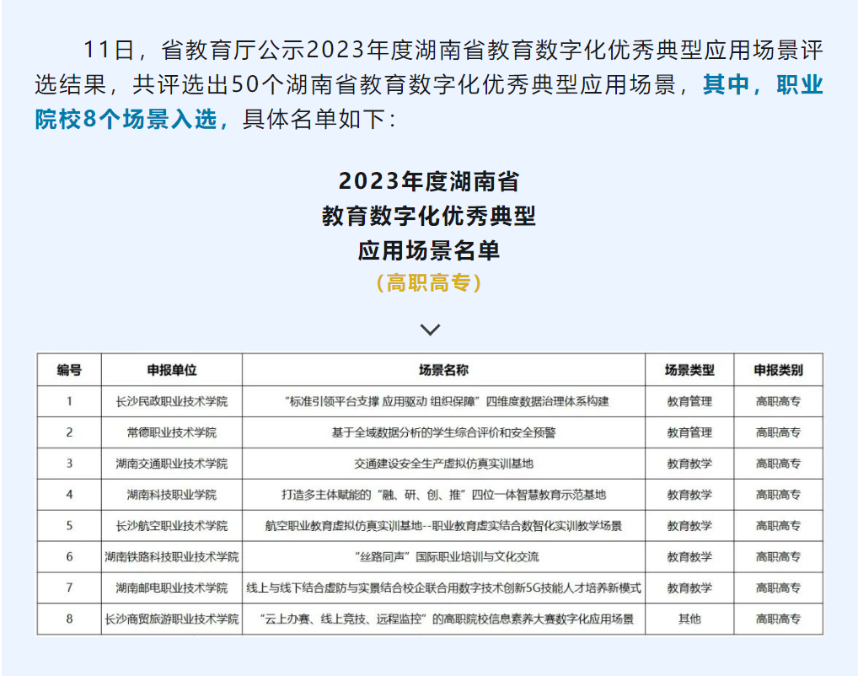Viewport: 858px width, 676px height.
Task: Click "教育管理" in row 1
Action: tap(689, 401)
